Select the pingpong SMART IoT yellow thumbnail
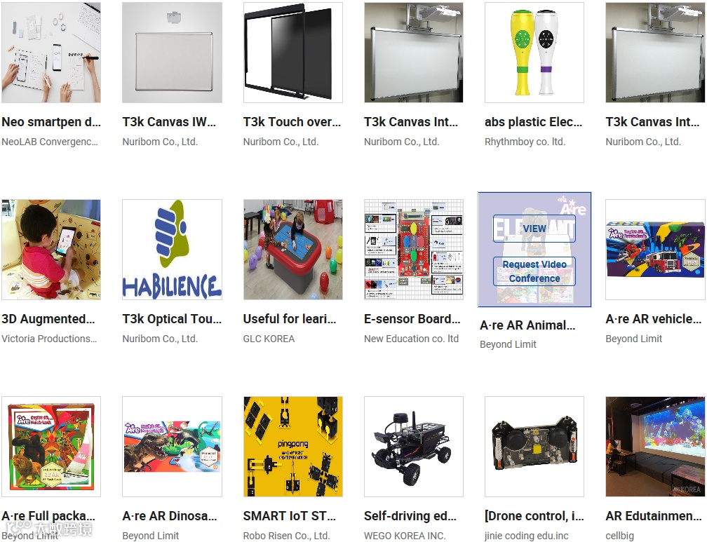 [x=292, y=447]
